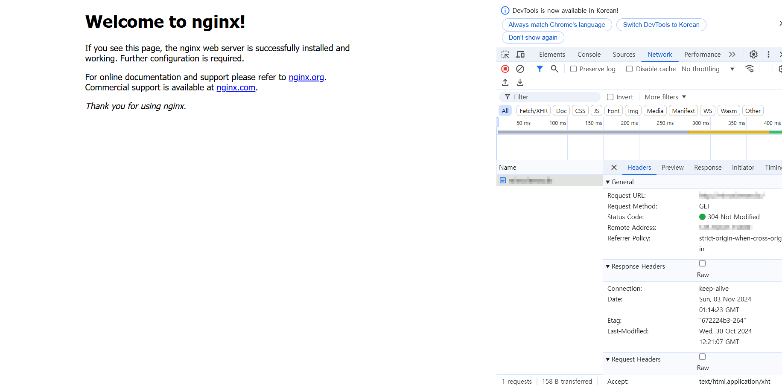Switch to the Elements tab
The image size is (782, 385).
pyautogui.click(x=552, y=55)
